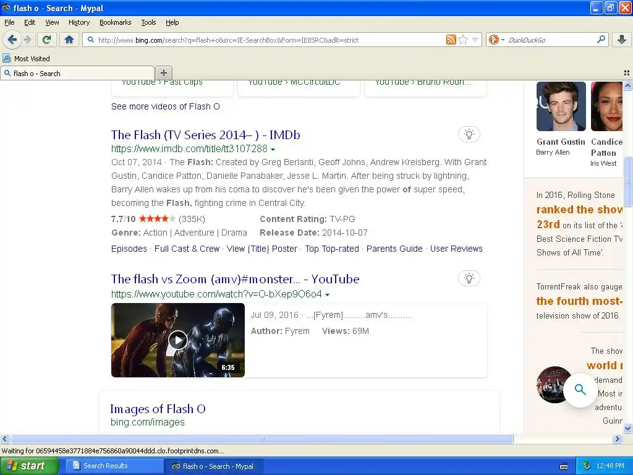Open a new tab with the plus button
This screenshot has height=475, width=633.
point(163,73)
